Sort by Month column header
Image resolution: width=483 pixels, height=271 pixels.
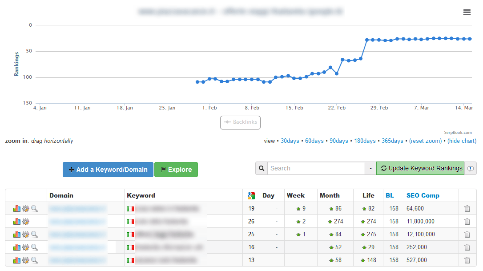coord(330,195)
